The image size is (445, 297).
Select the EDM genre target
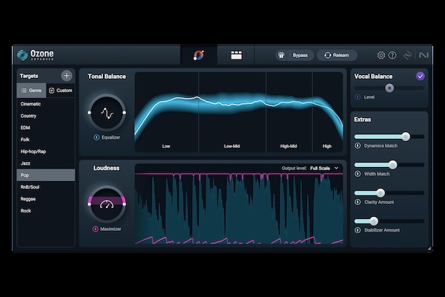(x=46, y=128)
